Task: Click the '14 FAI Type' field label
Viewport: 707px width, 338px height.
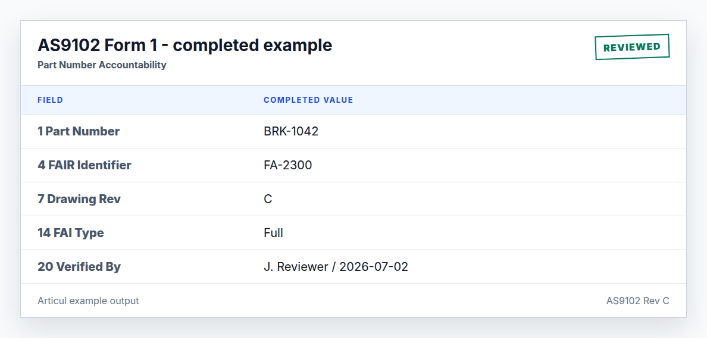Action: coord(71,233)
